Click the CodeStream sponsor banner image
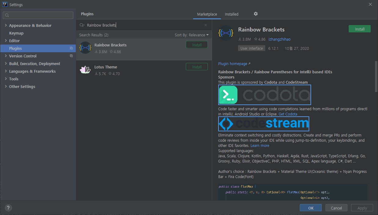Viewport: 378px width, 215px height. (x=264, y=124)
